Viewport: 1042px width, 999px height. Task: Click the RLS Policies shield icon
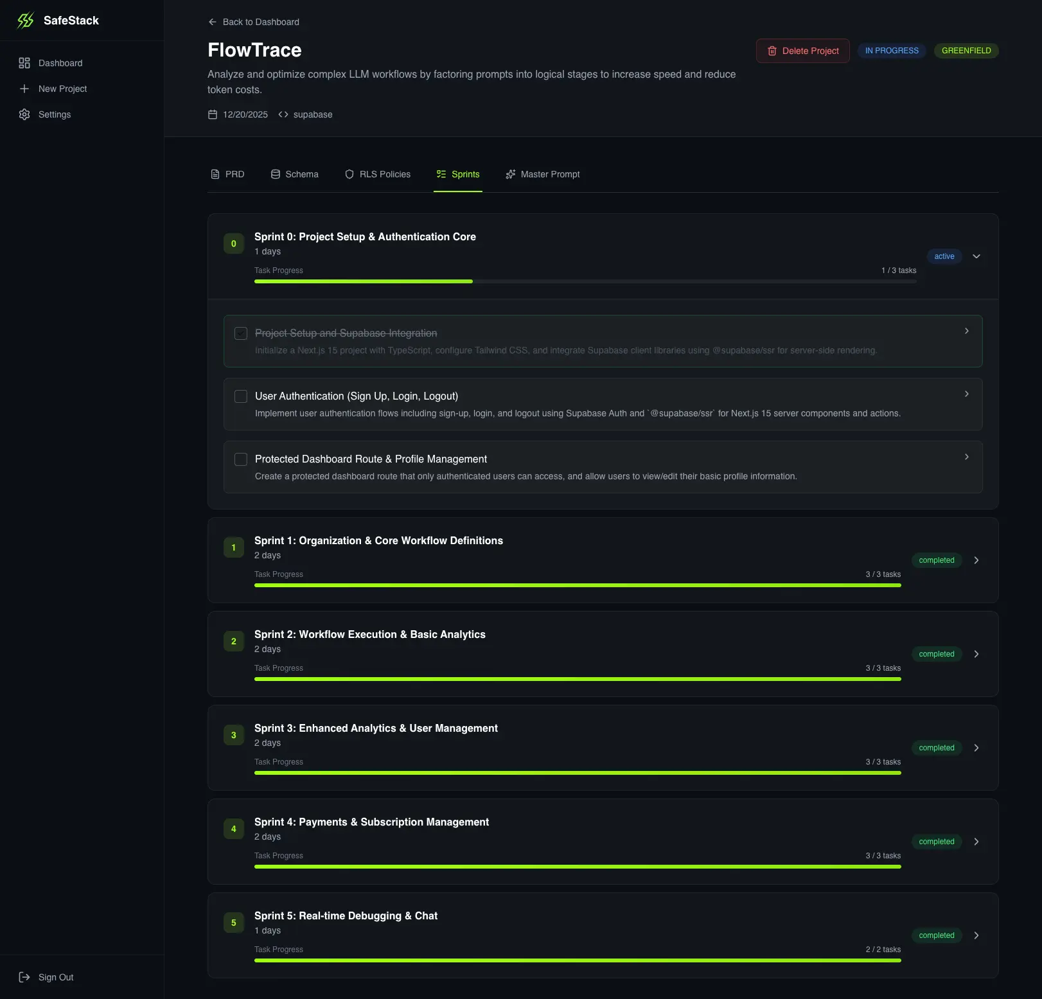tap(349, 174)
